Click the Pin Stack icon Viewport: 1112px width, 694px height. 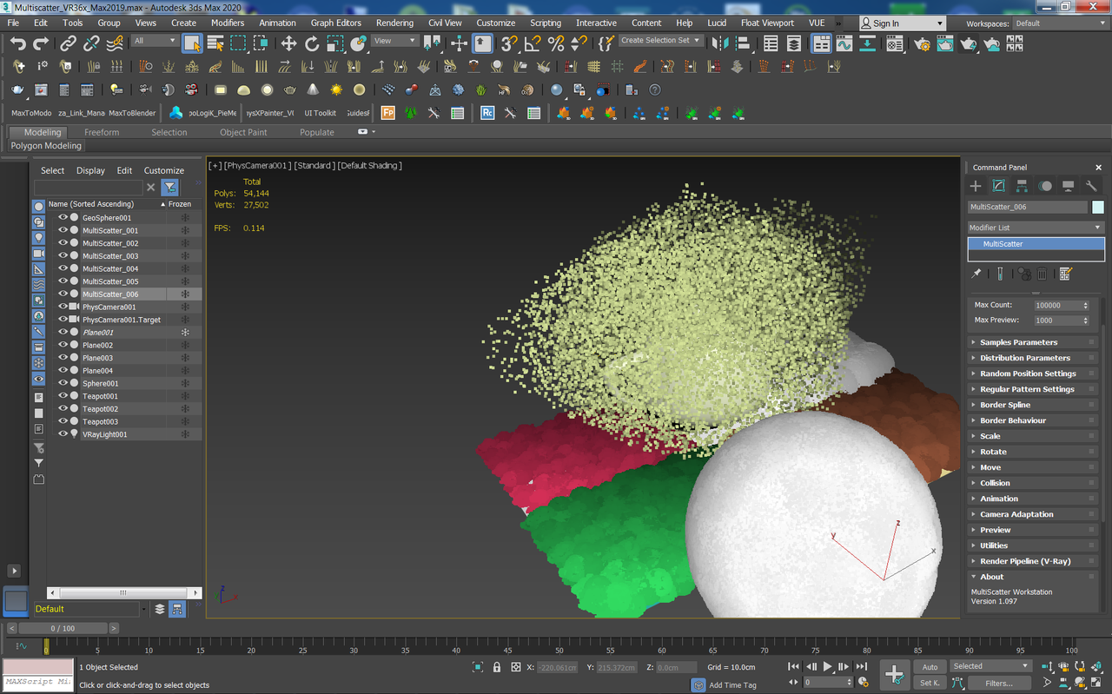coord(976,274)
